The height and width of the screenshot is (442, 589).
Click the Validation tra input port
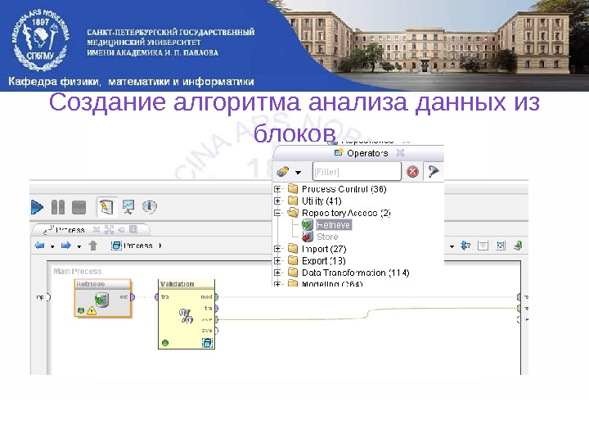point(157,297)
